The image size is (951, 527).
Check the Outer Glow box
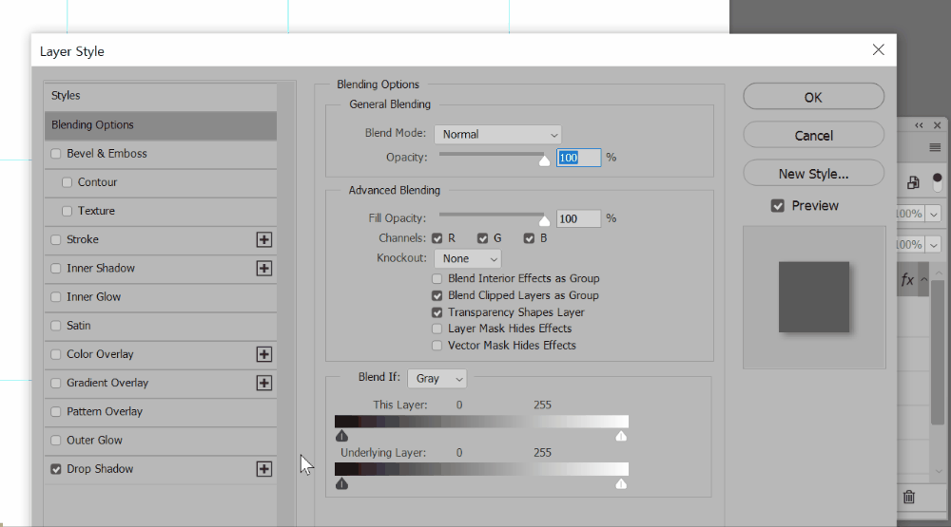[56, 441]
